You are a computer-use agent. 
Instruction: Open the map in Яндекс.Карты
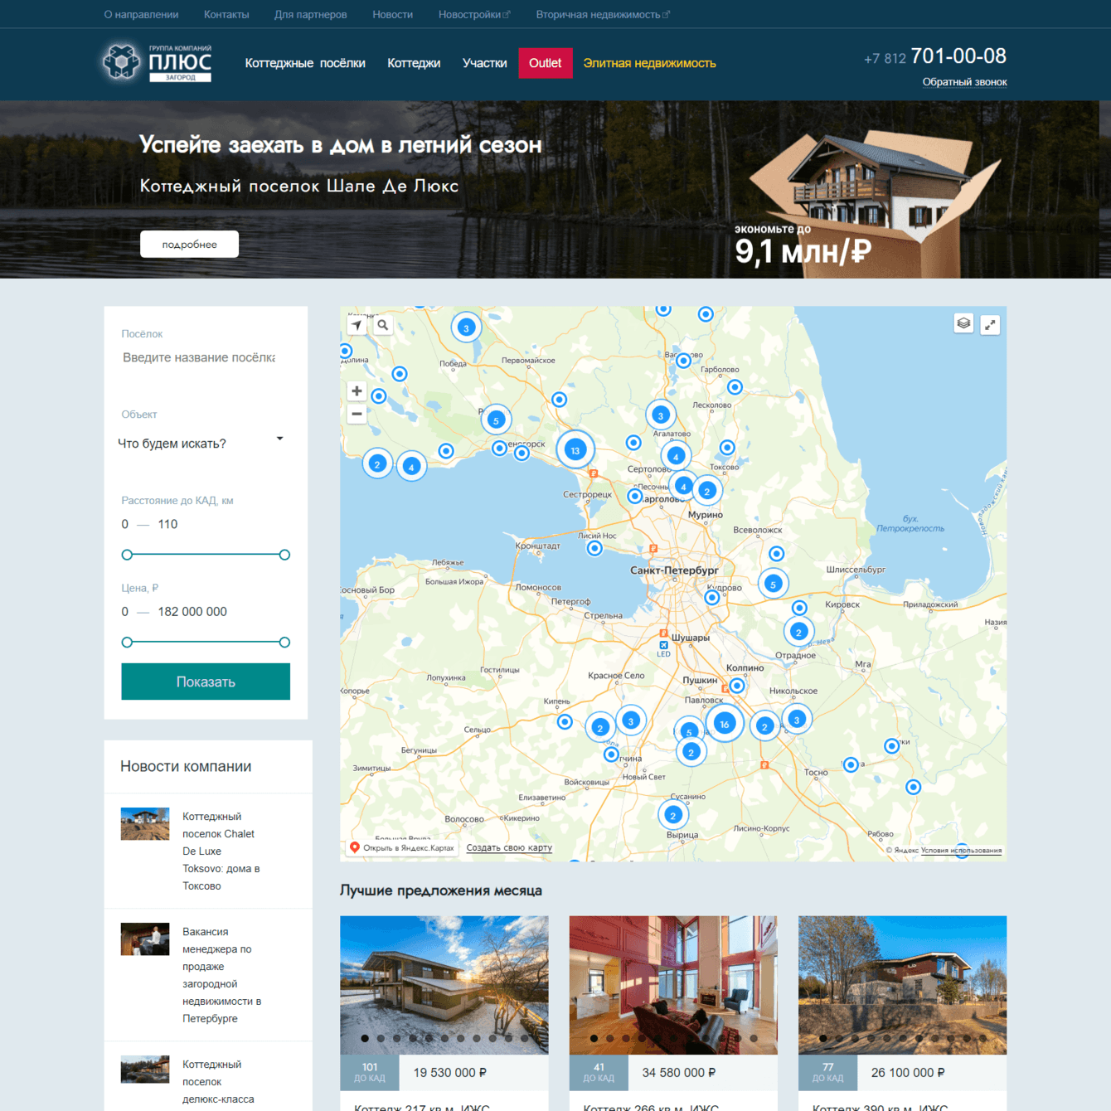click(x=402, y=847)
